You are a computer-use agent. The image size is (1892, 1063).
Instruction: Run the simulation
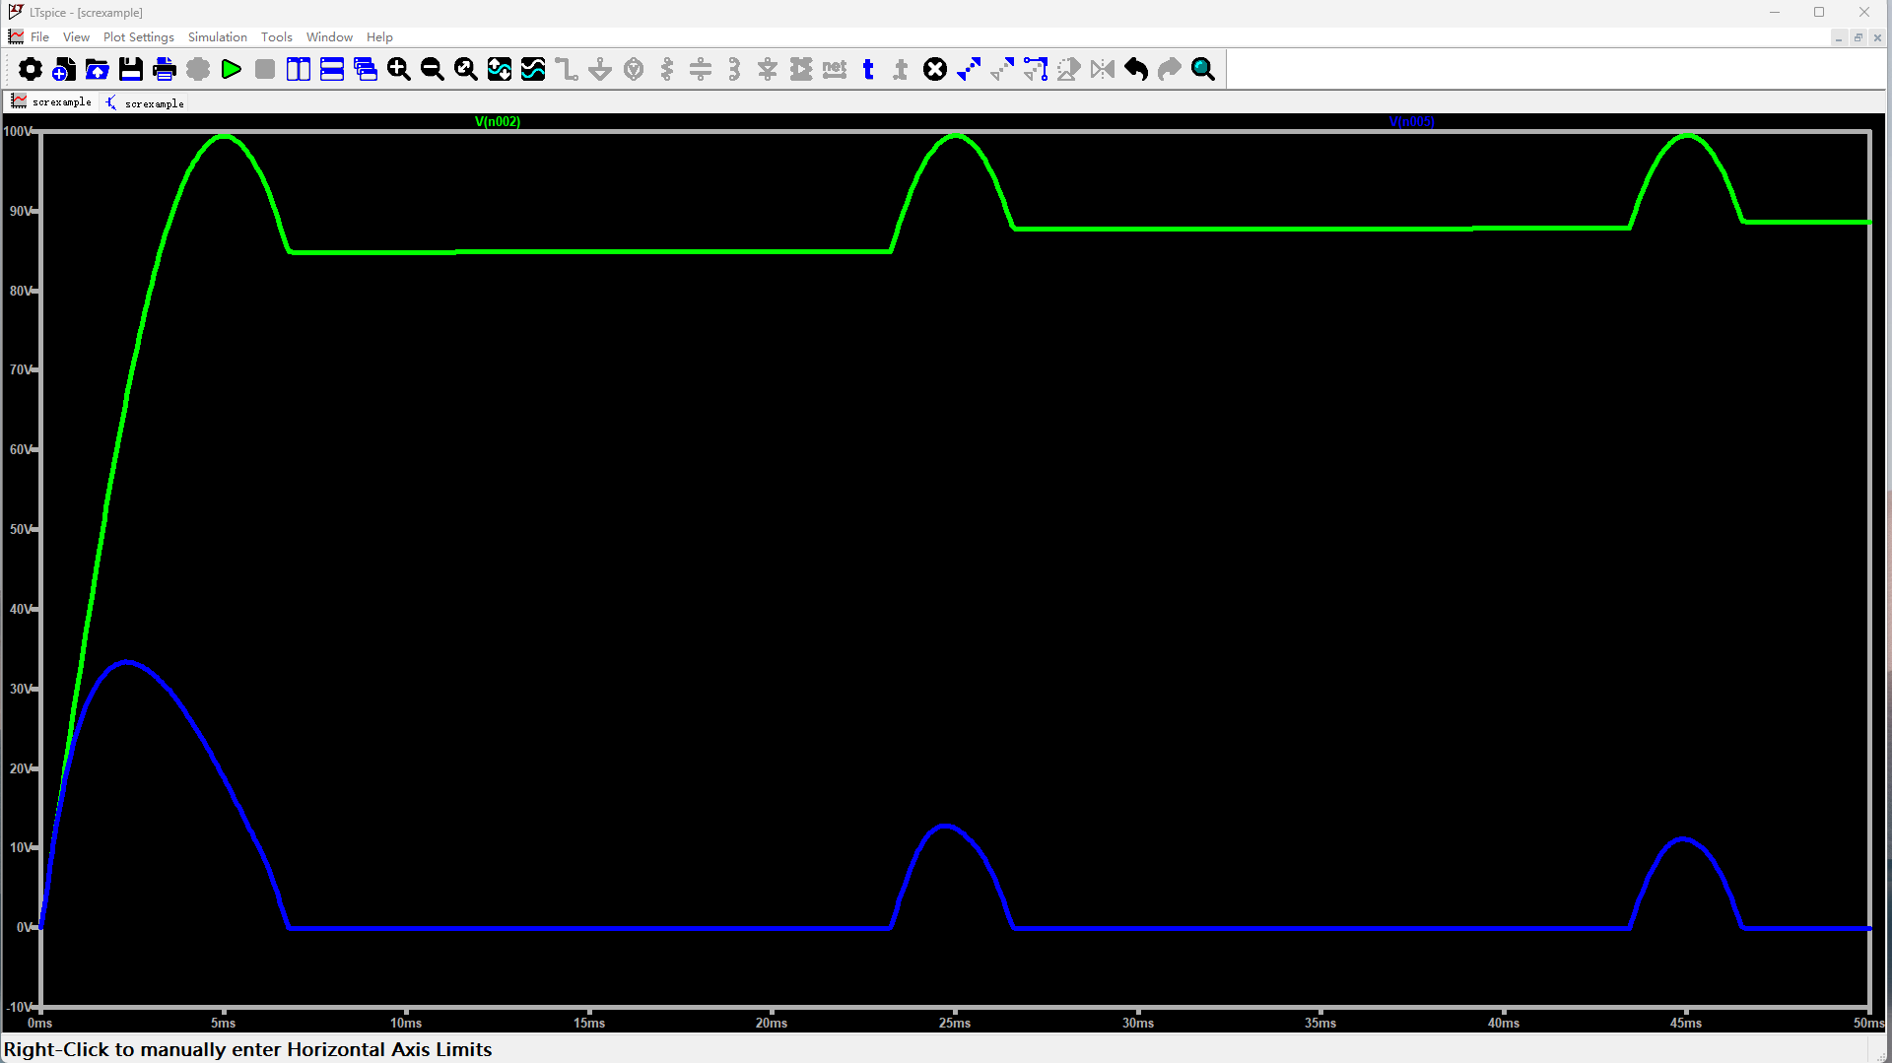[x=232, y=69]
